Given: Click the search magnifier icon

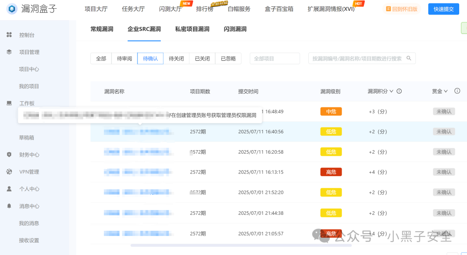Looking at the screenshot, I should [x=409, y=58].
